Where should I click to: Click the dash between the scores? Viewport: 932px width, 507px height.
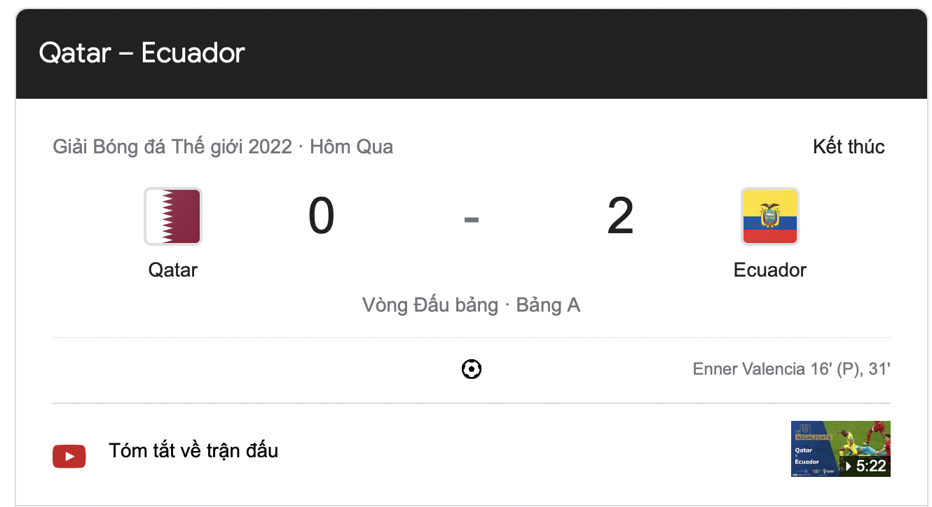(472, 219)
